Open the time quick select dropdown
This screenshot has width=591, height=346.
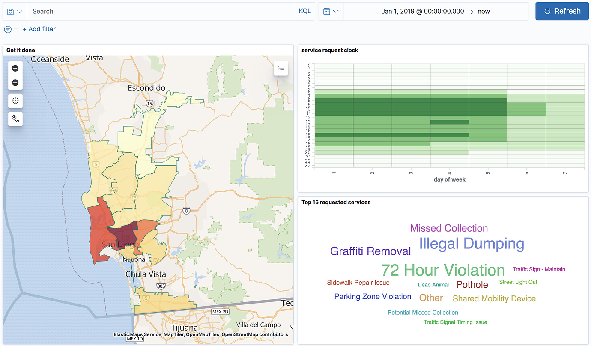coord(335,11)
